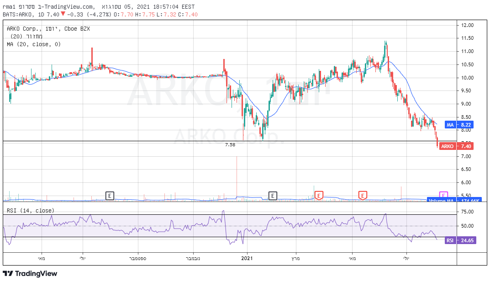Click the RSI (14, close) indicator legend
The height and width of the screenshot is (282, 490).
tap(31, 210)
